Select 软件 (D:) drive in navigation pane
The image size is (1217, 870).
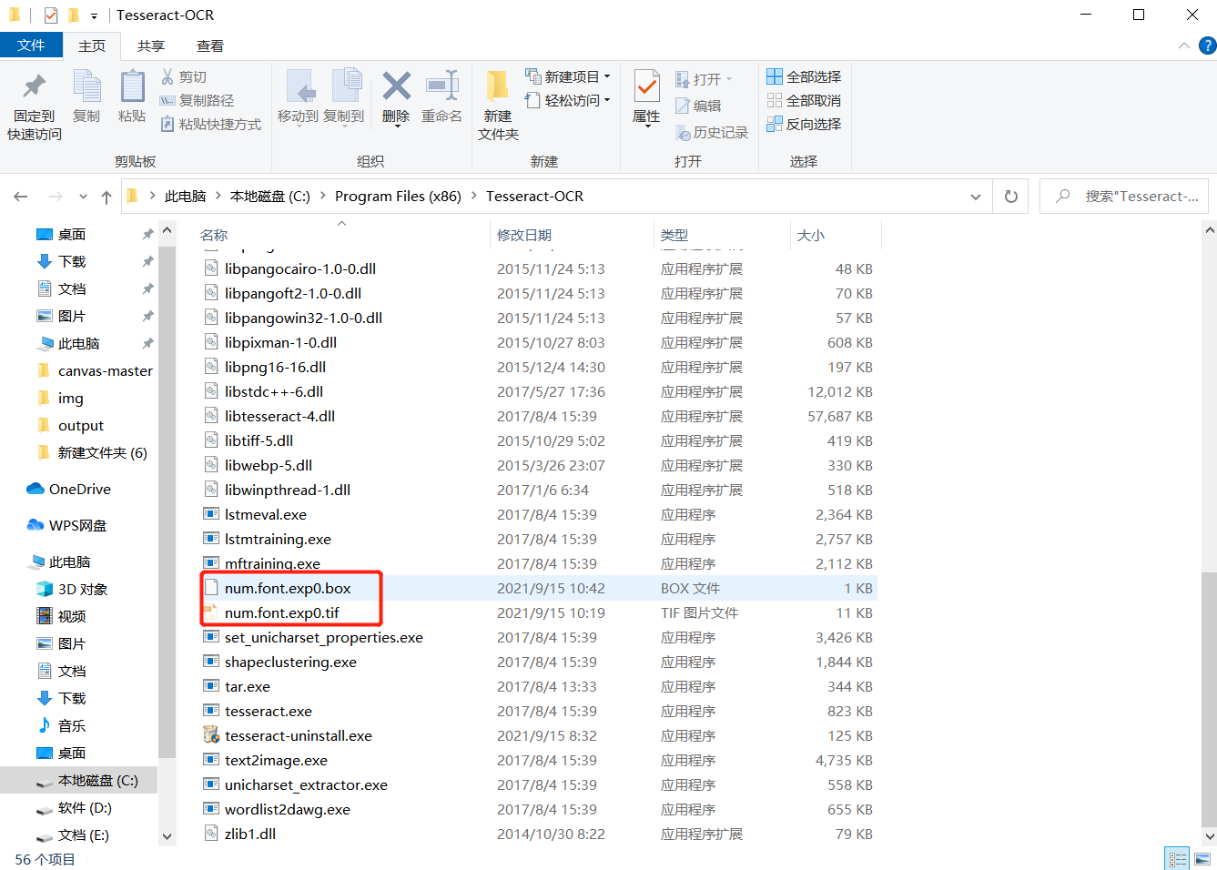click(x=85, y=807)
